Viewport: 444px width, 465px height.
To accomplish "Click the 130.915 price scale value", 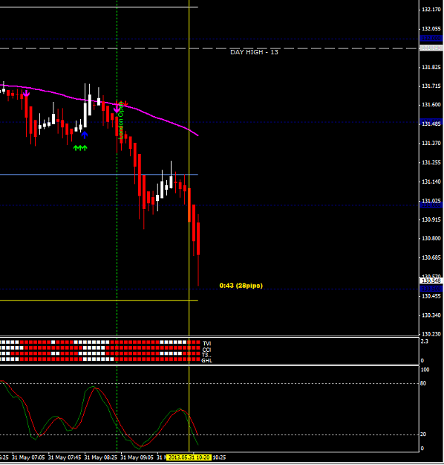I will click(x=431, y=219).
